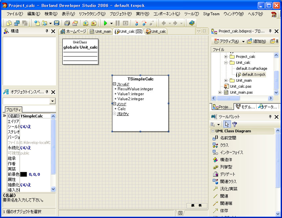Expand the Unit_main folder in the tree
Viewport: 282px width, 218px height.
tap(226, 80)
